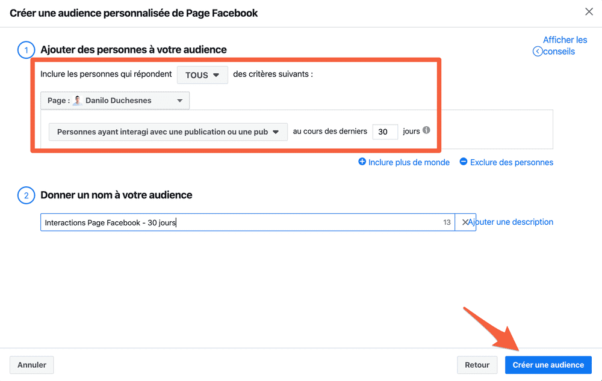Click the Créer une audience button
Viewport: 602px width, 381px height.
point(548,365)
